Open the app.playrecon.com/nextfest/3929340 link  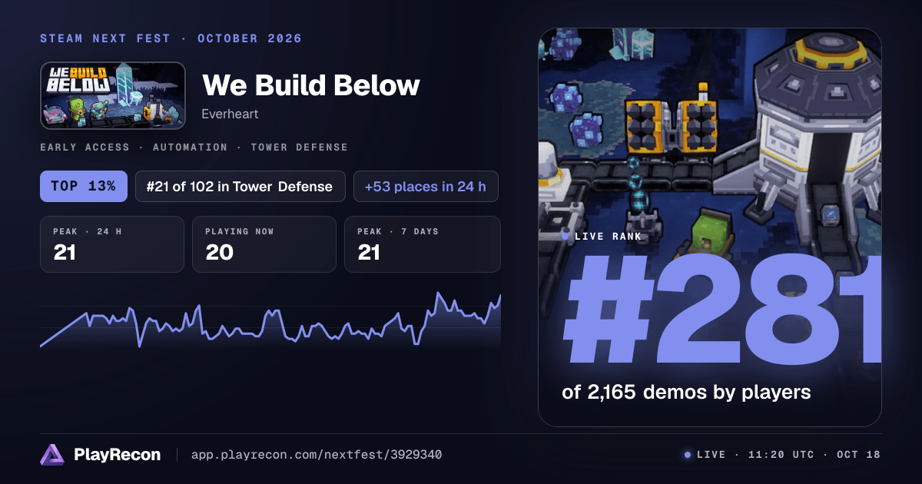316,455
